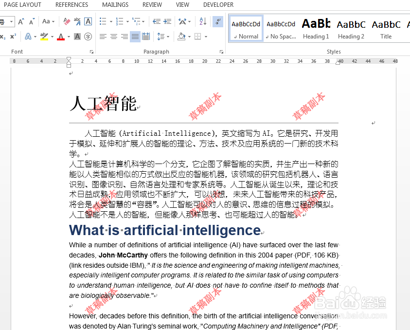The image size is (410, 330).
Task: Apply numbered list formatting
Action: (120, 21)
